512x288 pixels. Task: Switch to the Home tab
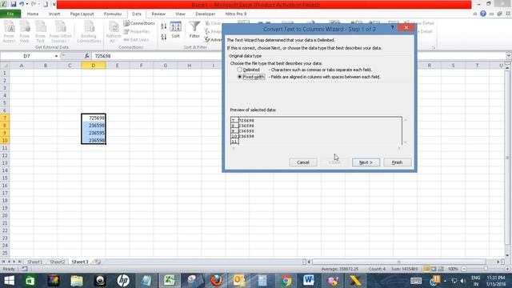33,14
